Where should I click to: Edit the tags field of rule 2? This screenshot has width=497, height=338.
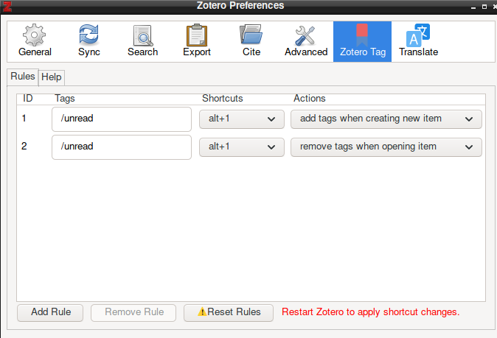click(122, 147)
